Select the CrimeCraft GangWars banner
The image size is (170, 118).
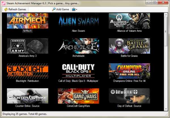[78, 96]
